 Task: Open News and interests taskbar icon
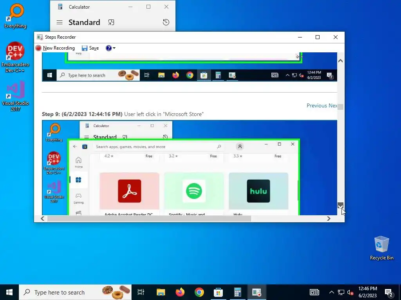(314, 292)
